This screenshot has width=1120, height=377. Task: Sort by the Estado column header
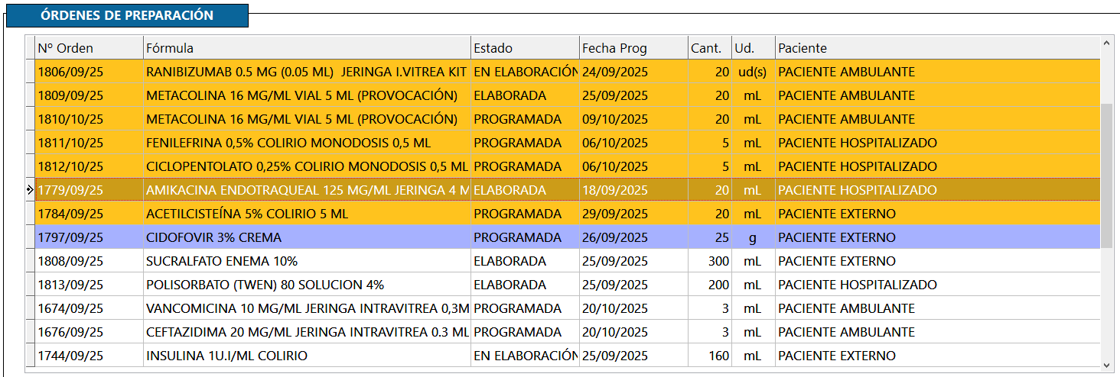click(525, 48)
